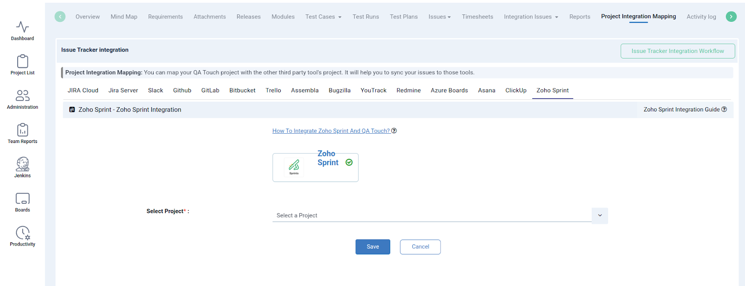
Task: Open the ClickUp integration tab
Action: click(x=516, y=91)
